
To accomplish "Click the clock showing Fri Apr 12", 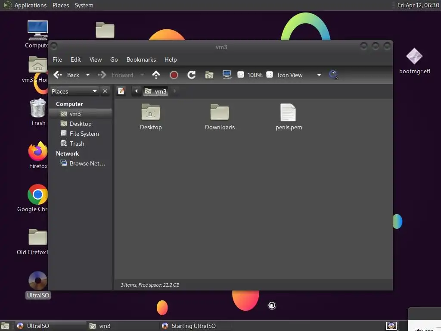I will (418, 5).
